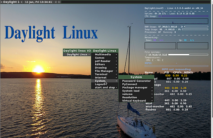Launch Password Generator from the System menu
The width and height of the screenshot is (213, 138).
136,81
